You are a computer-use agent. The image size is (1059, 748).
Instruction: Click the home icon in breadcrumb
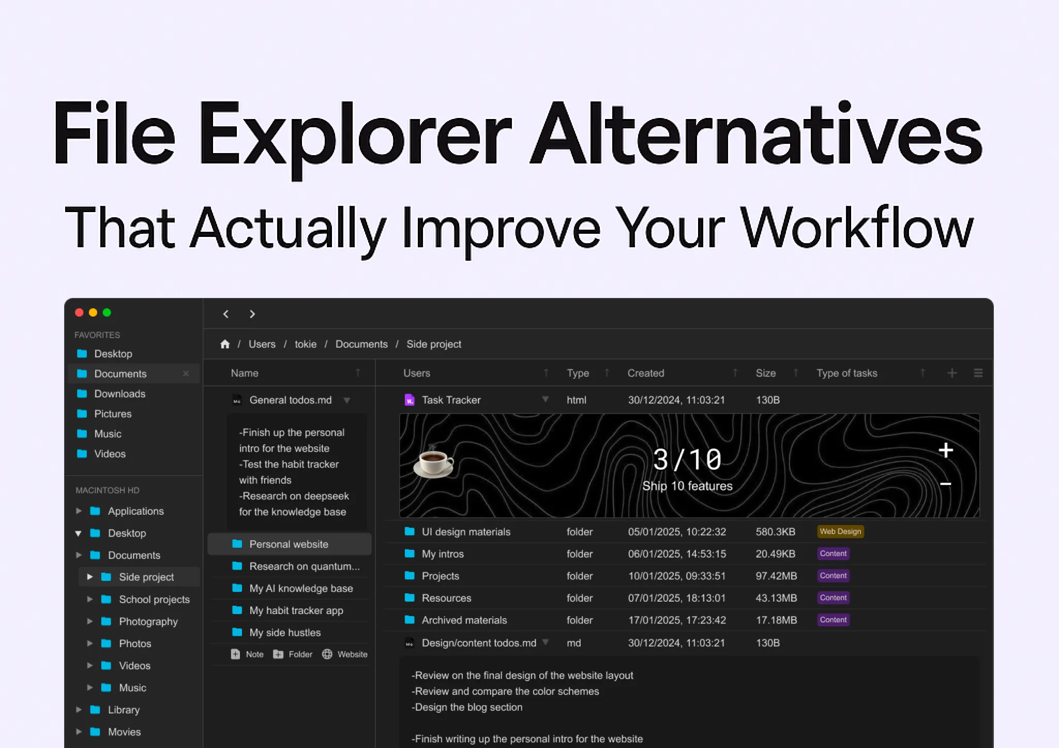point(224,344)
